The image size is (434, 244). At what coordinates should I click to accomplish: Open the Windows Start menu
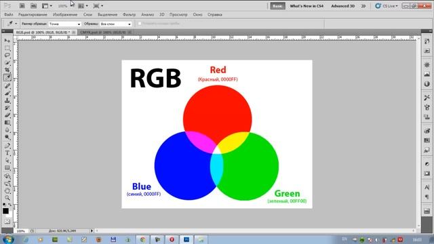[8, 239]
